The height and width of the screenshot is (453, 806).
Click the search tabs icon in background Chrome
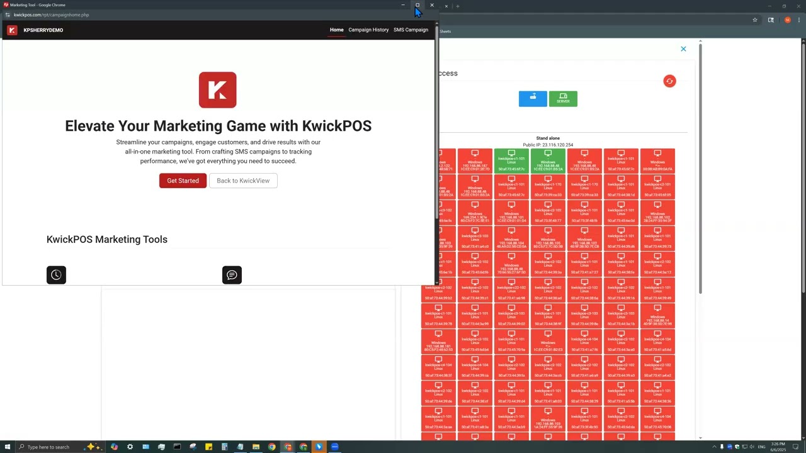click(x=771, y=20)
